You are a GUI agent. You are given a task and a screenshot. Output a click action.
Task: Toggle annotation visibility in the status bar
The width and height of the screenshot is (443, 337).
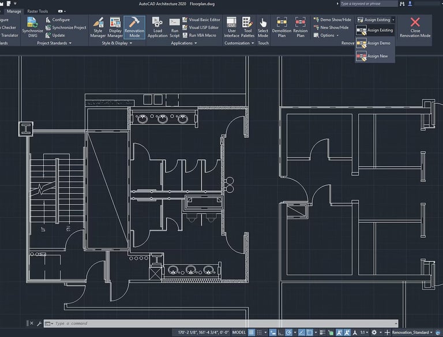[x=339, y=332]
